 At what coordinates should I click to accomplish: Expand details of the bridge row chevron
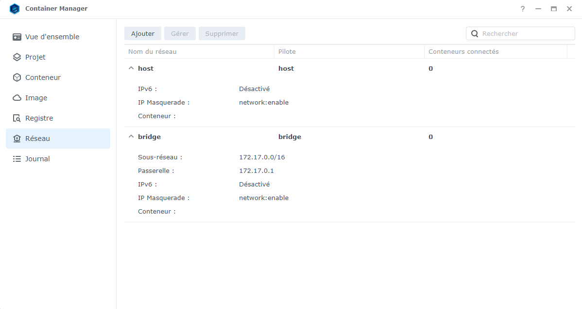coord(131,136)
